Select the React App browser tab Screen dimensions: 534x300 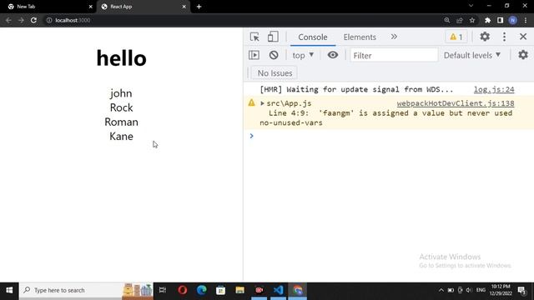pos(143,7)
